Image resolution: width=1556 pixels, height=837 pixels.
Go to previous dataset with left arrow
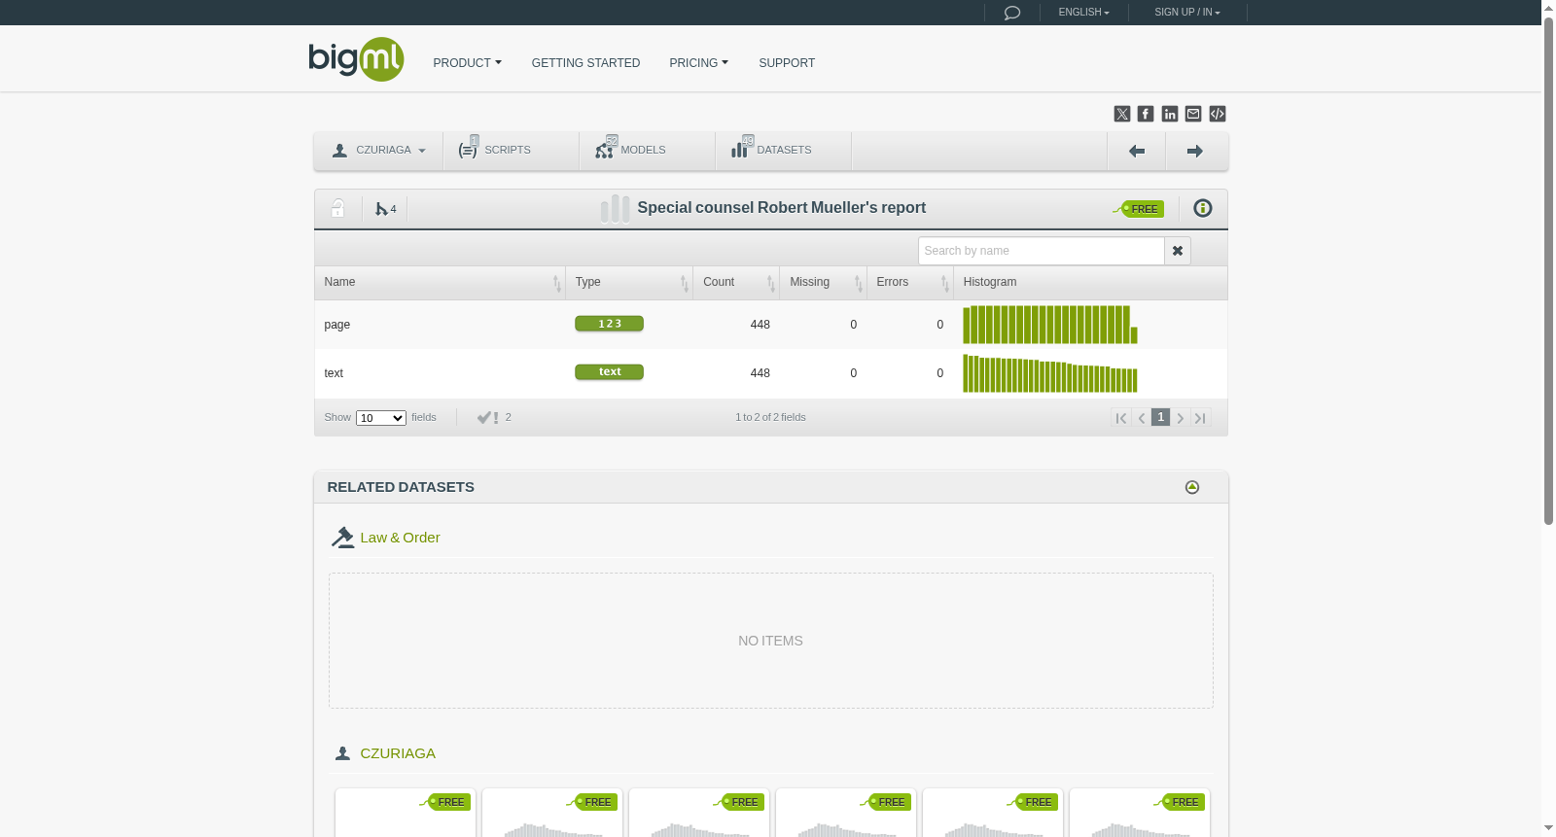point(1136,151)
